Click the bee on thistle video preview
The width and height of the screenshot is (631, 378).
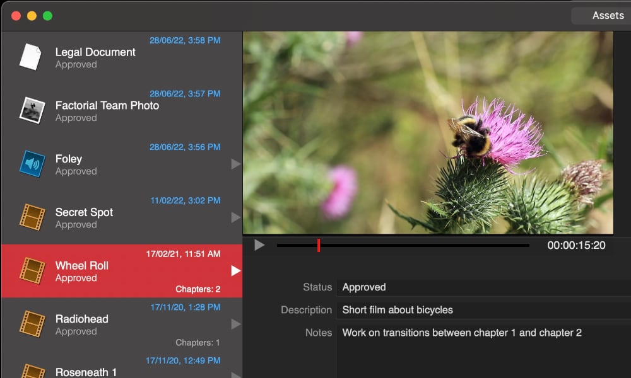(428, 132)
